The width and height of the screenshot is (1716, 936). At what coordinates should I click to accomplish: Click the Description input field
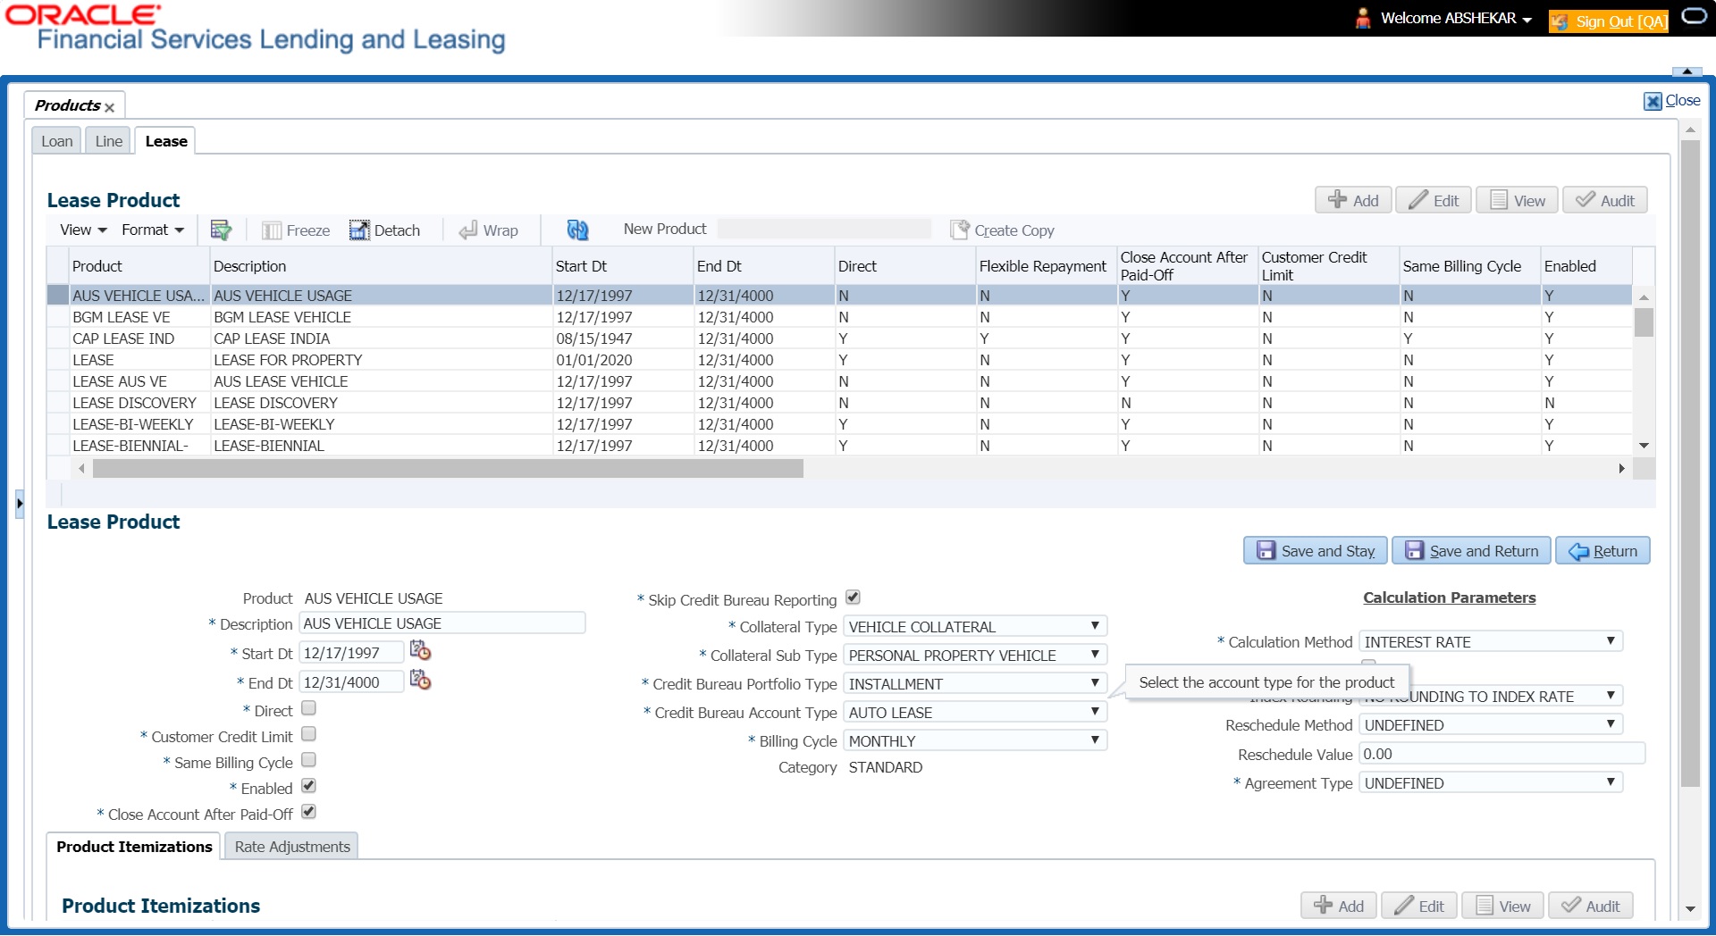pyautogui.click(x=442, y=623)
